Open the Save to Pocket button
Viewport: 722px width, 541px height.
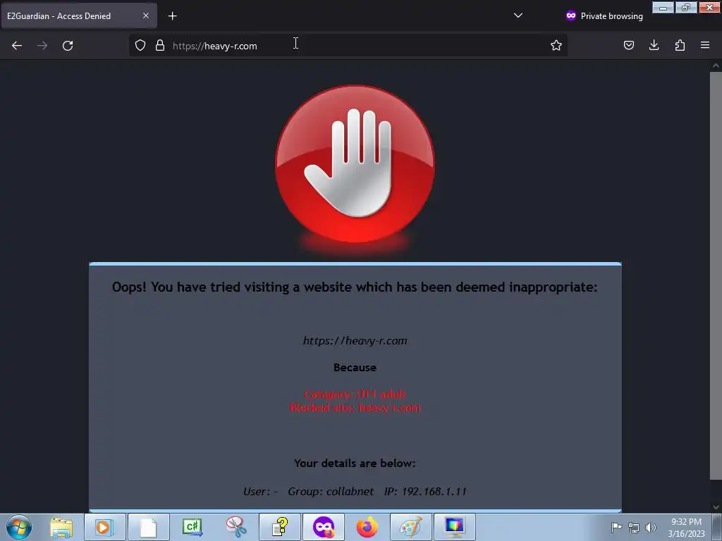point(628,45)
